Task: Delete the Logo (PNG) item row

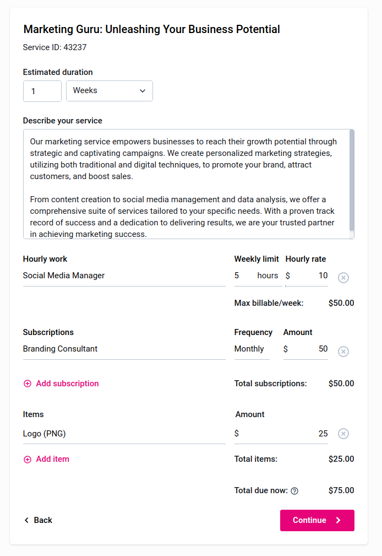Action: 343,434
